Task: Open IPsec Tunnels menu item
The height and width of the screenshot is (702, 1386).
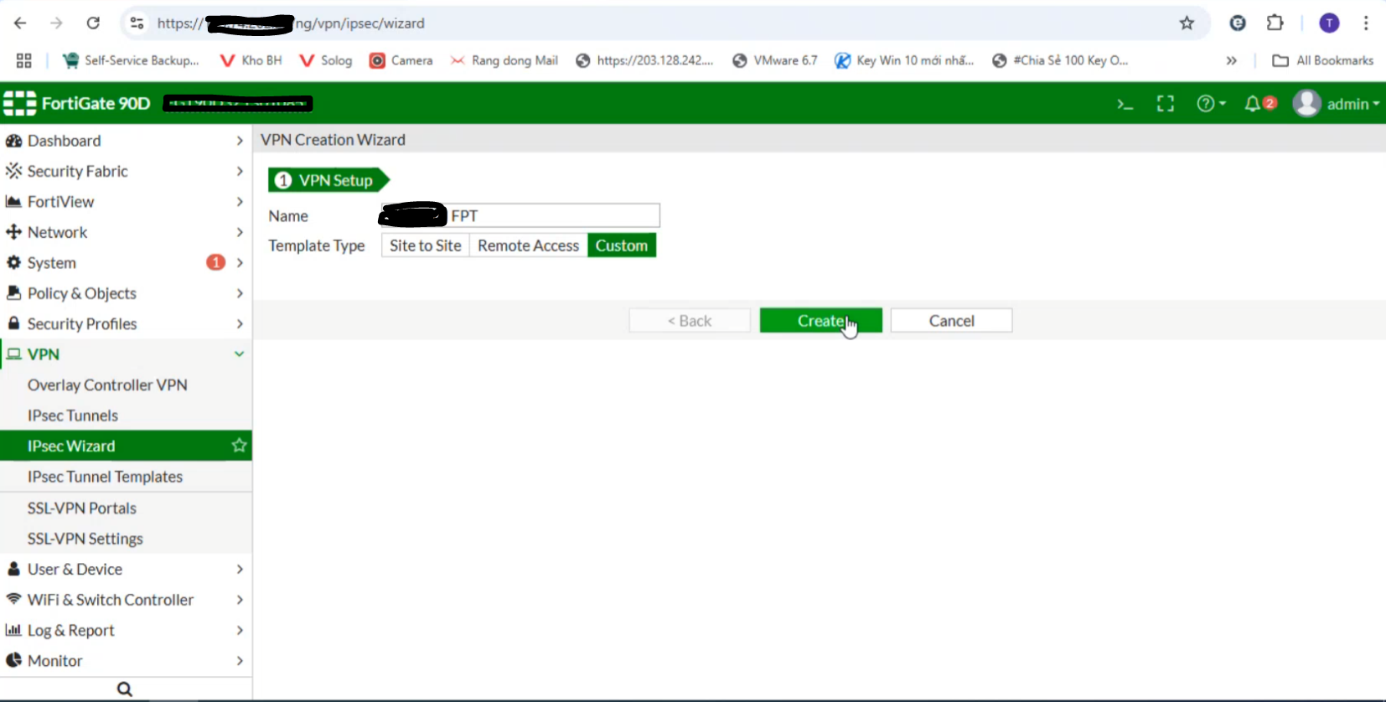Action: point(73,416)
